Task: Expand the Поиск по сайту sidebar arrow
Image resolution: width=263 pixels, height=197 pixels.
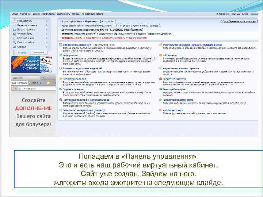Action: point(47,43)
